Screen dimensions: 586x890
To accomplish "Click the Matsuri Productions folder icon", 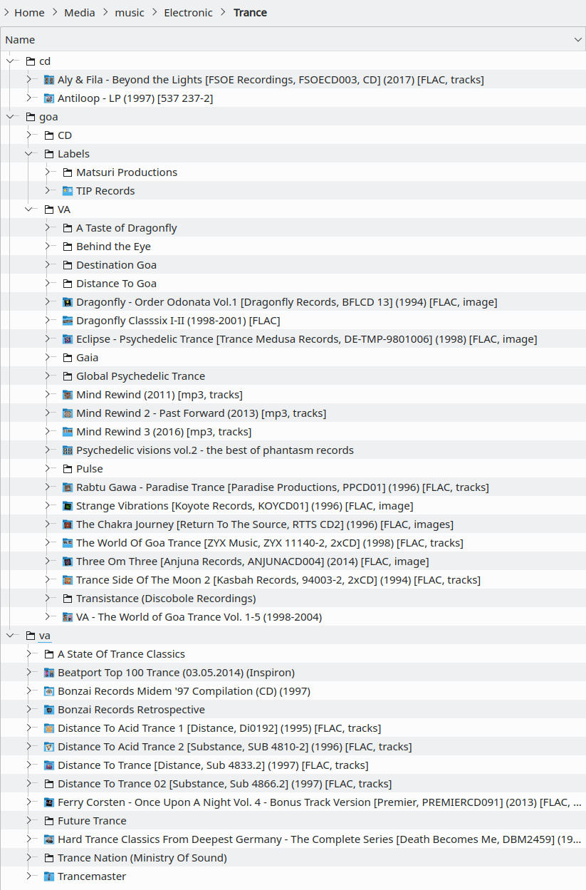I will 68,172.
